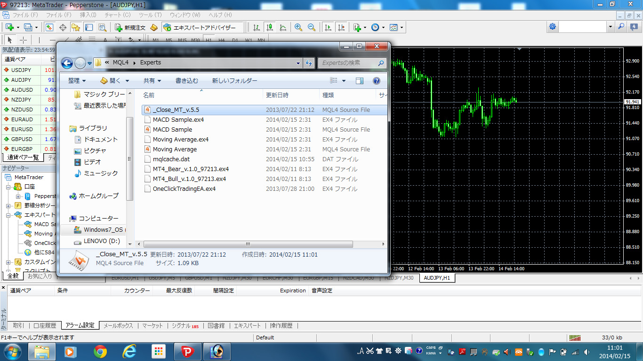Viewport: 643px width, 361px height.
Task: Select the H1 timeframe button
Action: [209, 40]
